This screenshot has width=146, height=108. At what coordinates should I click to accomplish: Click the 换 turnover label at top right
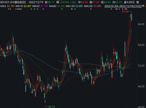[x=138, y=2]
